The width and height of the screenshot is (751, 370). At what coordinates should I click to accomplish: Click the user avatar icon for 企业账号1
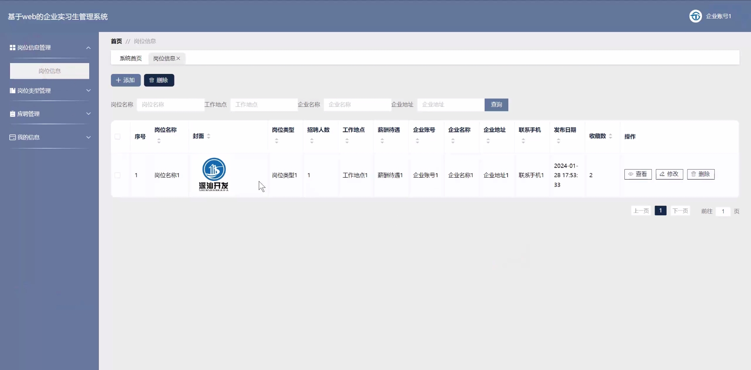696,16
